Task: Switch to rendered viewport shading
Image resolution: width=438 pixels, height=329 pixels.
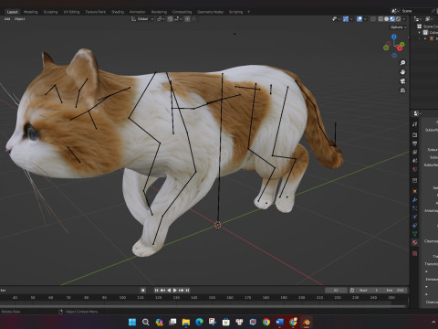Action: (x=398, y=19)
